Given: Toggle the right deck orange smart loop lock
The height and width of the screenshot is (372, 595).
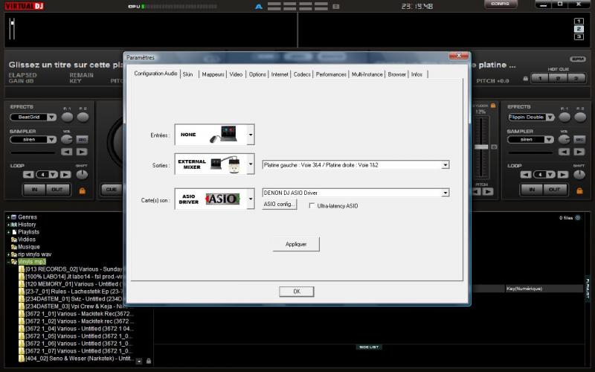Looking at the screenshot, I should [x=579, y=190].
